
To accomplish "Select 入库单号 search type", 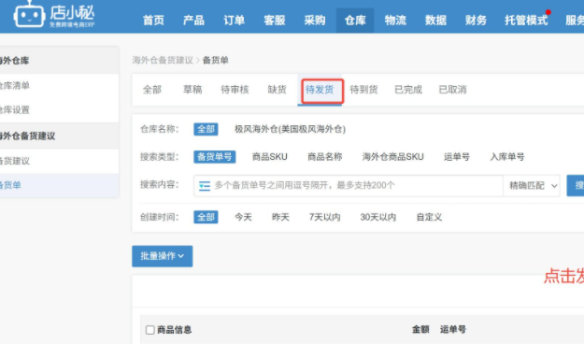I will click(507, 157).
